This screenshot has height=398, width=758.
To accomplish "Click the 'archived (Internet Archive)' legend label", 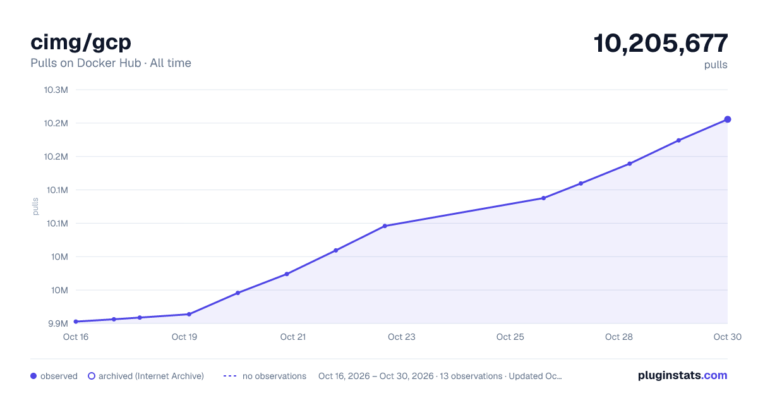I will (x=151, y=376).
